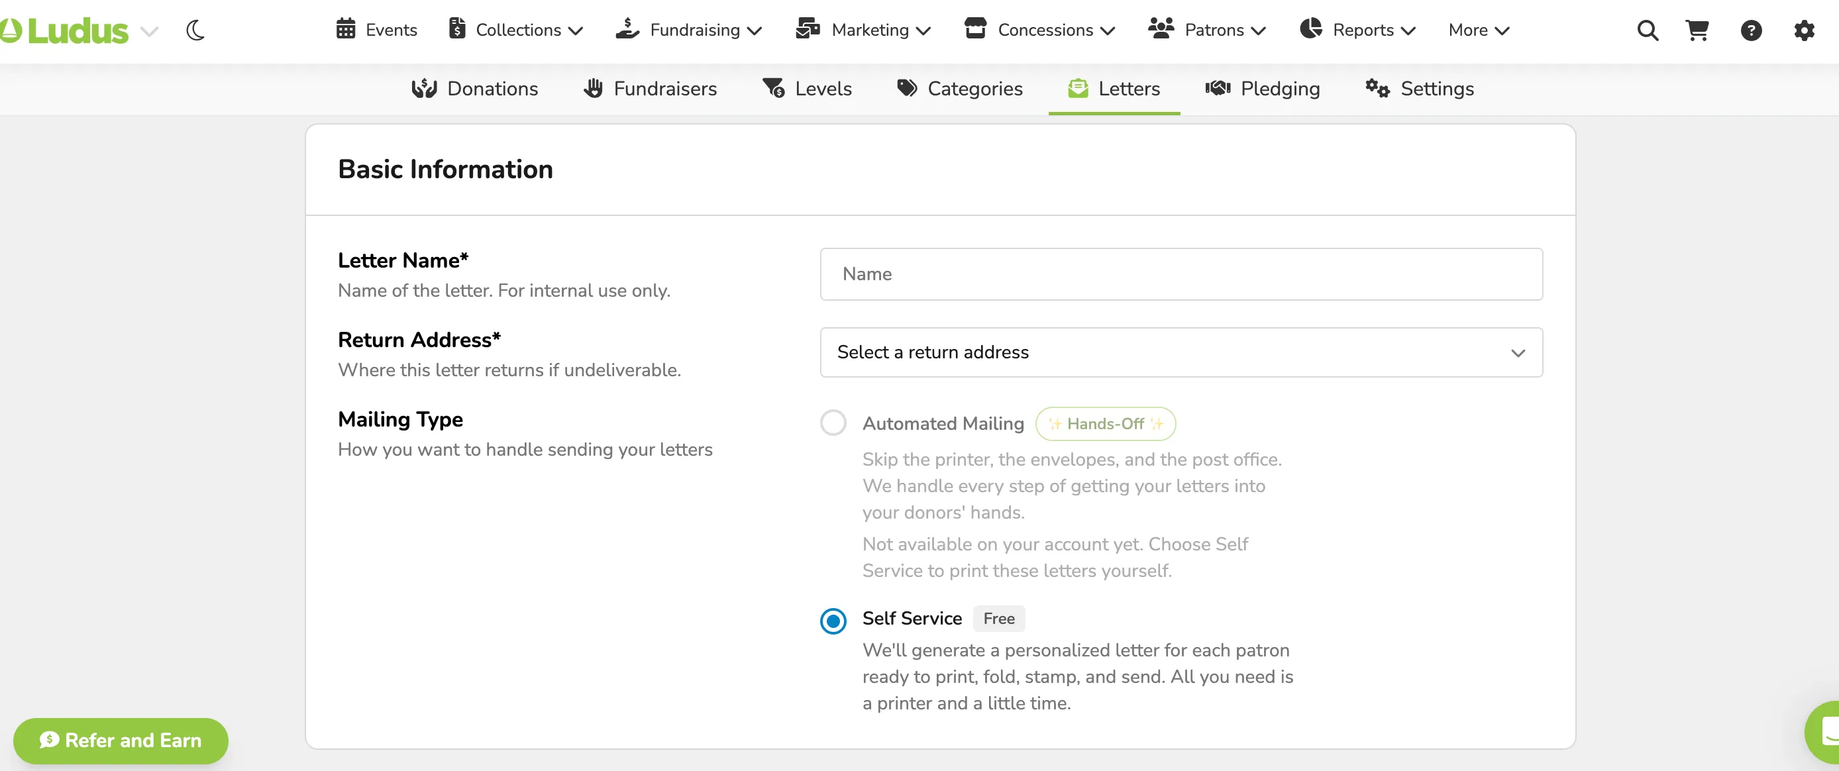
Task: Click the "Mailing Type" label
Action: (x=401, y=419)
